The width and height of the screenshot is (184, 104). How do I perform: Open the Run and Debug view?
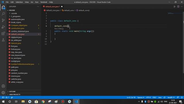[3, 27]
